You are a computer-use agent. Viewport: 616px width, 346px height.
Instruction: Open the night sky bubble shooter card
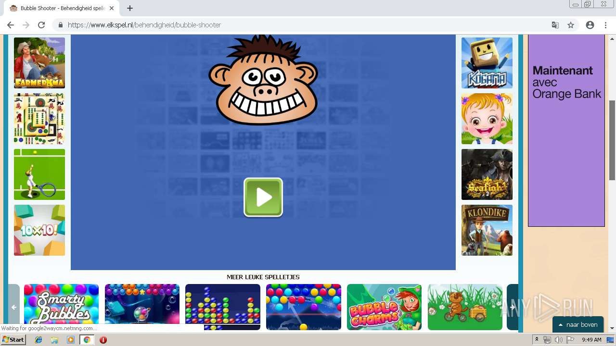(304, 307)
